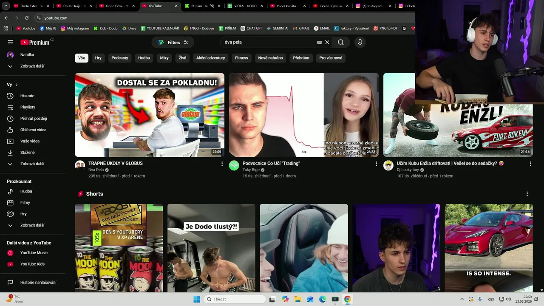Clear the search query with the X
This screenshot has height=306, width=544.
click(x=327, y=42)
